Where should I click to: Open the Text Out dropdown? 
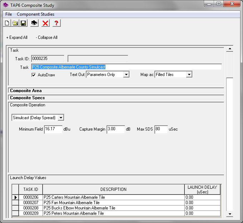coord(126,75)
